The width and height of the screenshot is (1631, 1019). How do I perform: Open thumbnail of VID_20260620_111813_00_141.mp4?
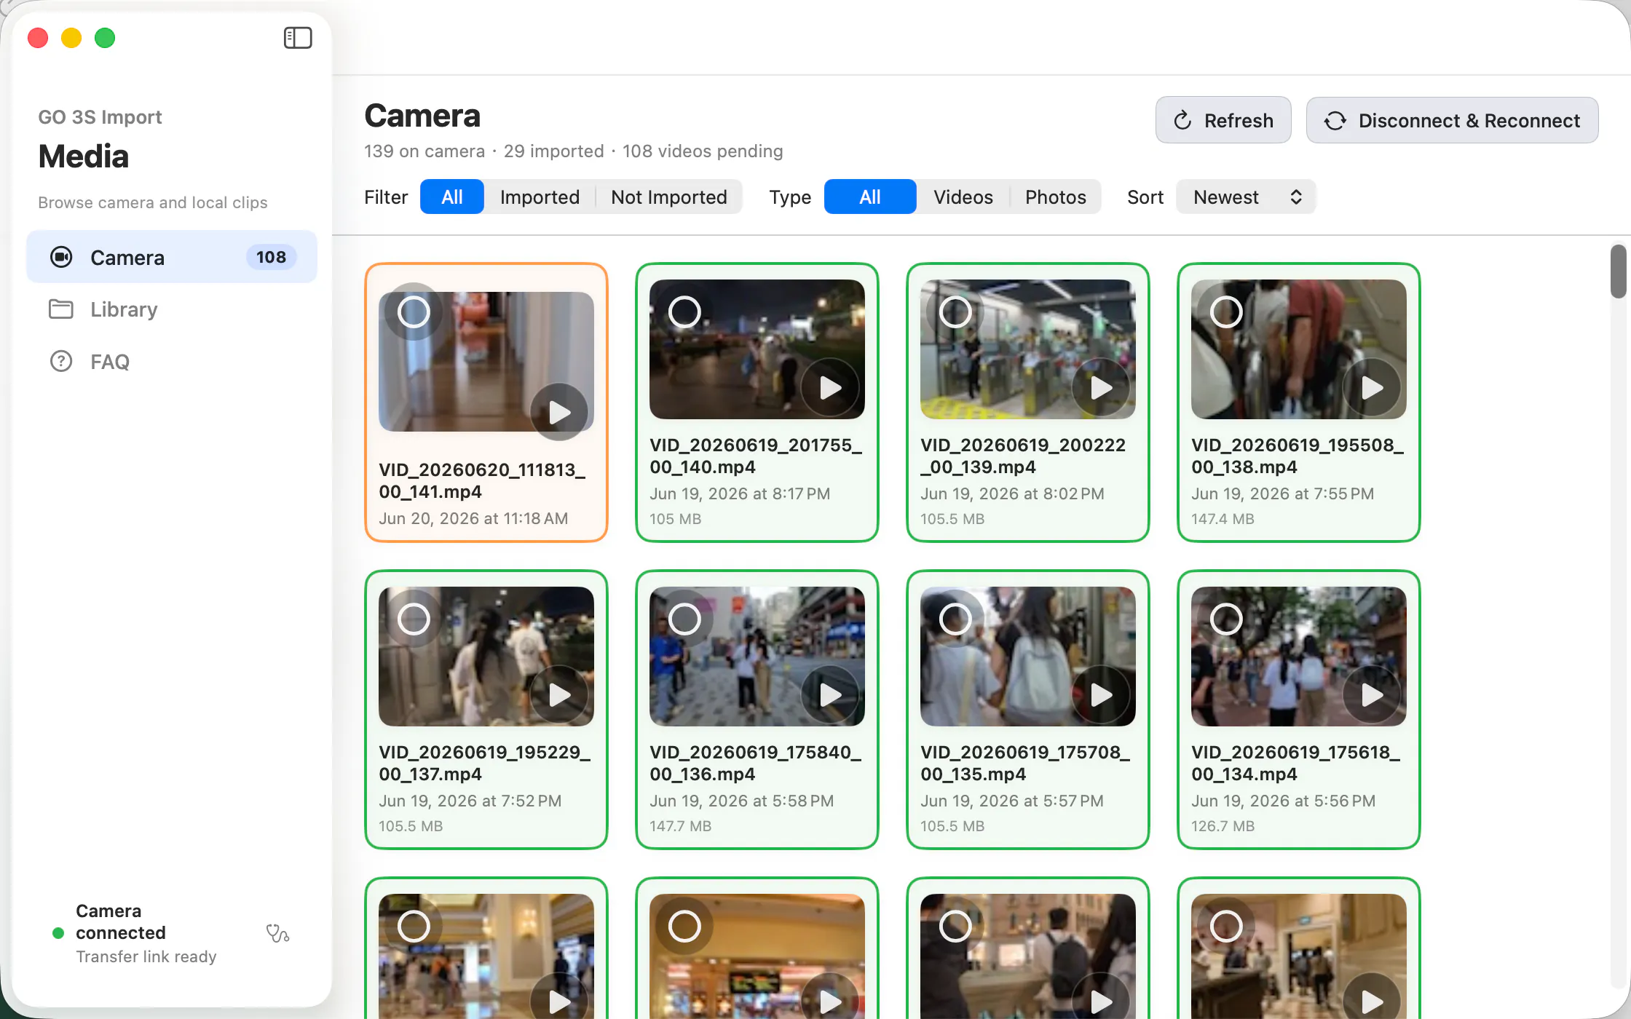click(486, 362)
